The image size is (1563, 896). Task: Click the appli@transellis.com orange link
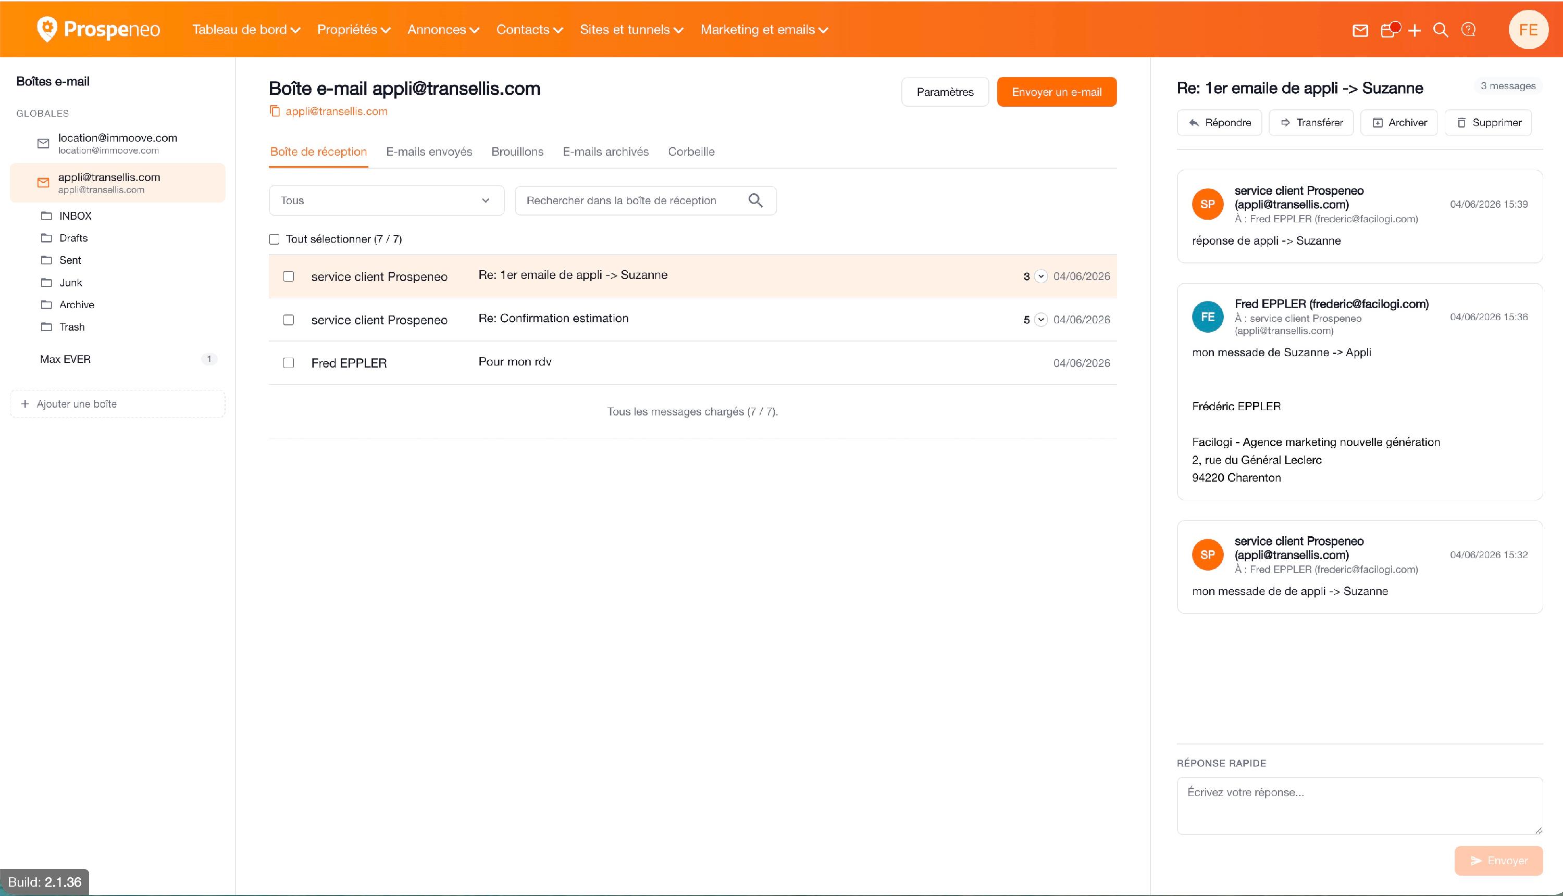(x=336, y=111)
